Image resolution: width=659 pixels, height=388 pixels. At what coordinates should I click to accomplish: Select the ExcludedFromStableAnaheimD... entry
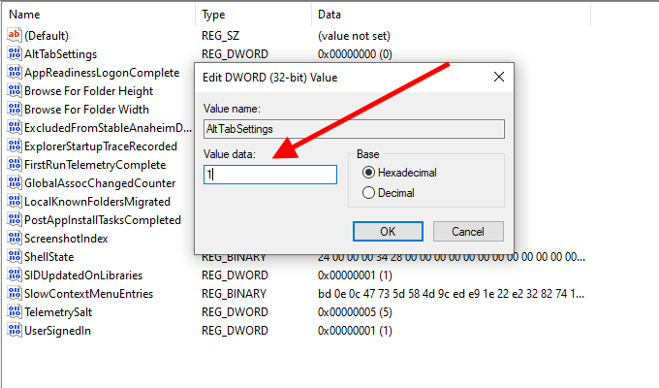[x=108, y=128]
